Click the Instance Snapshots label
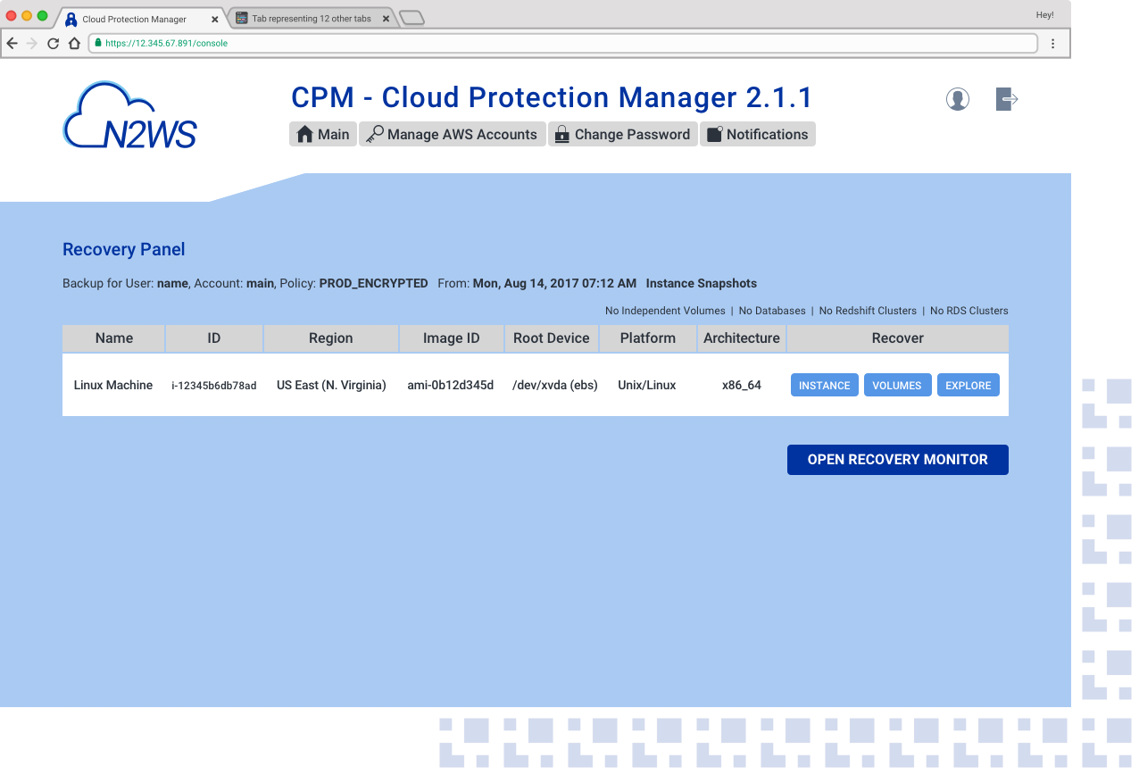Screen dimensions: 1139x775 pos(702,283)
